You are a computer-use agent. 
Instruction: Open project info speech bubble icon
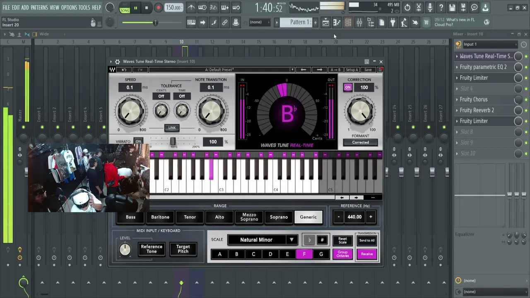pyautogui.click(x=474, y=7)
